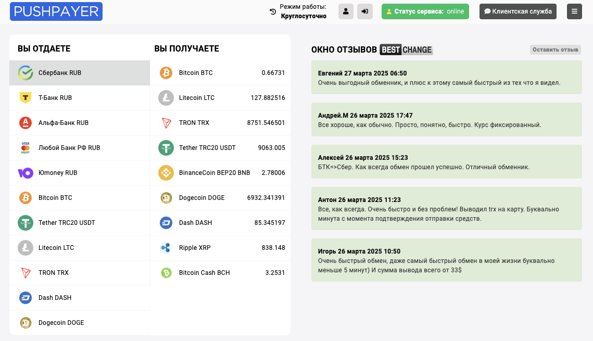Select Bitcoin BTC in give column

[x=80, y=198]
